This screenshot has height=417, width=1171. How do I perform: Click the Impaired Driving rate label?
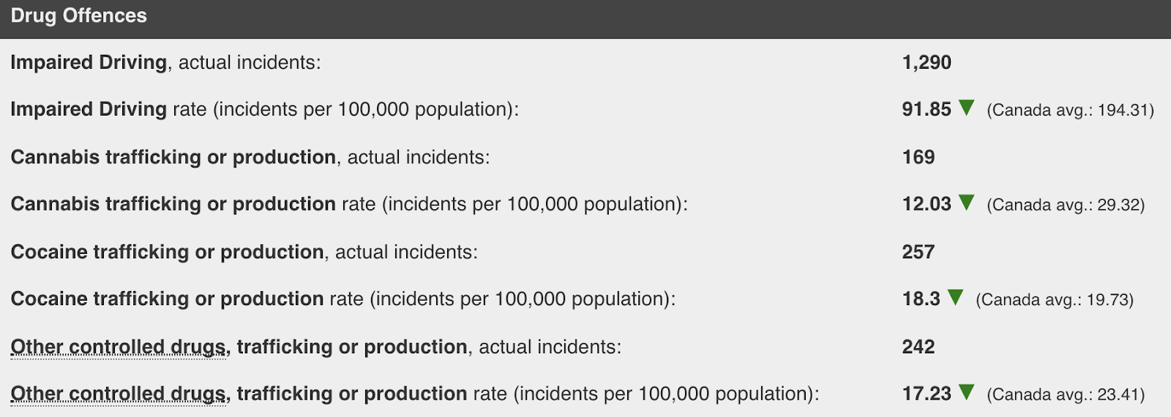click(264, 109)
